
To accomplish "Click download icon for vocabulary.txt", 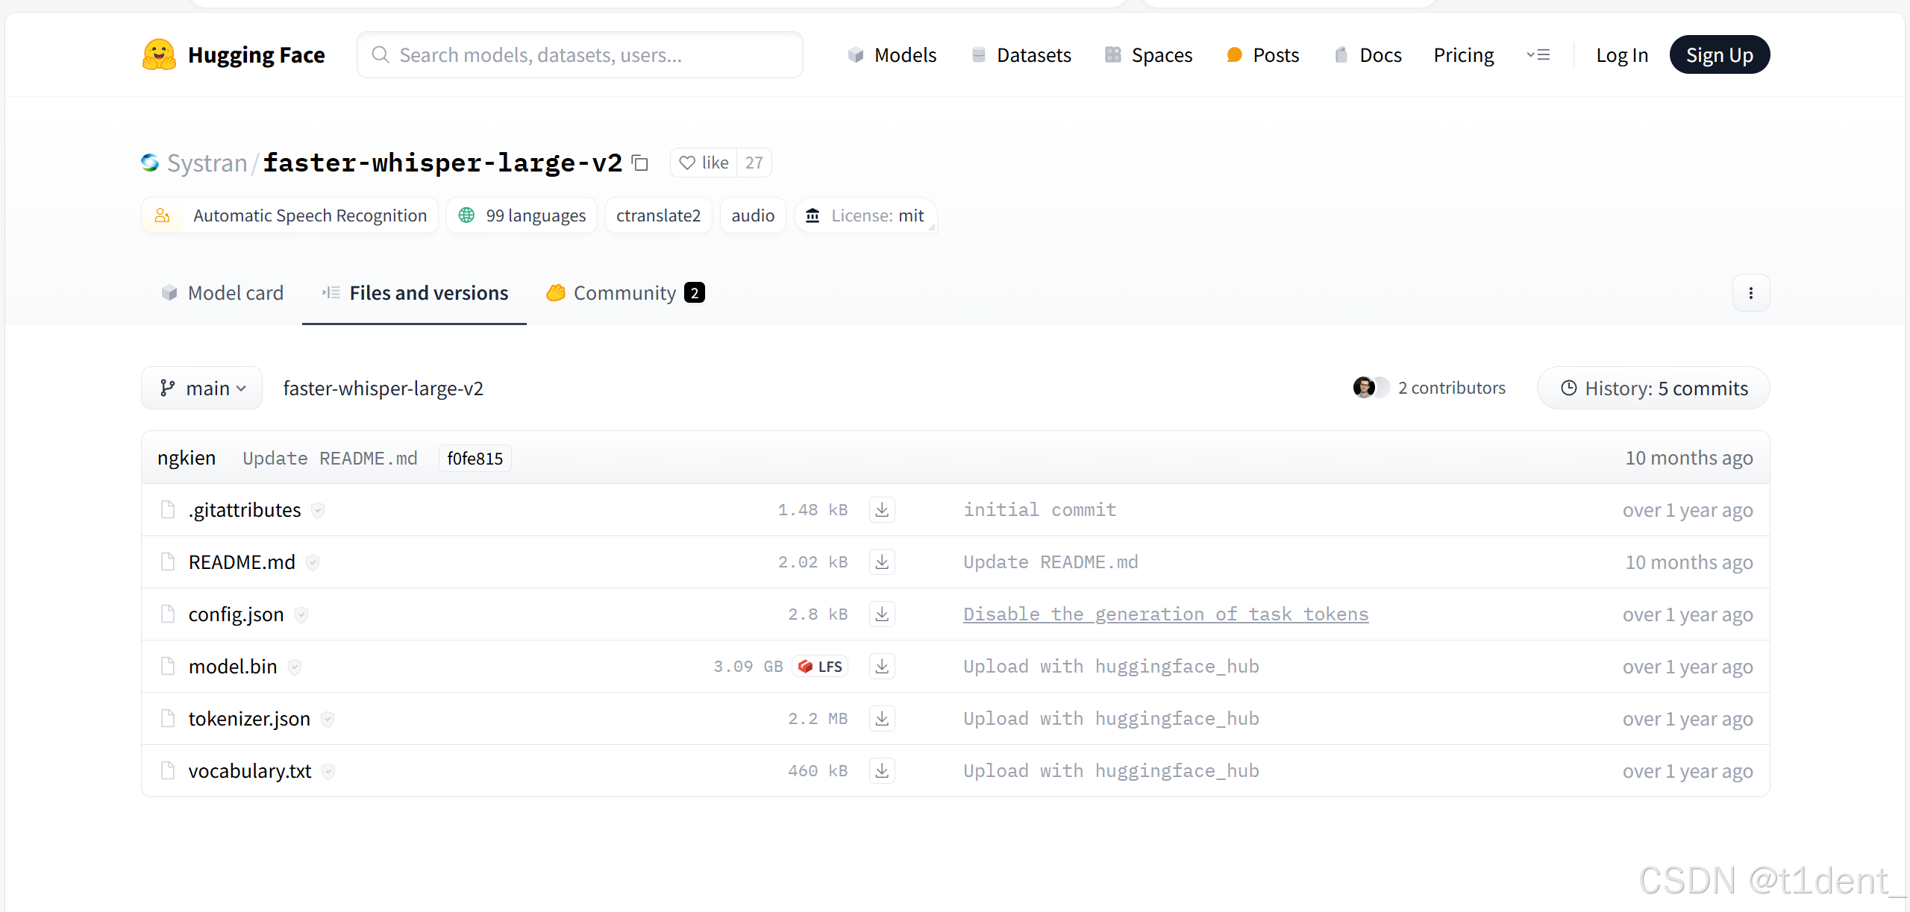I will tap(882, 770).
